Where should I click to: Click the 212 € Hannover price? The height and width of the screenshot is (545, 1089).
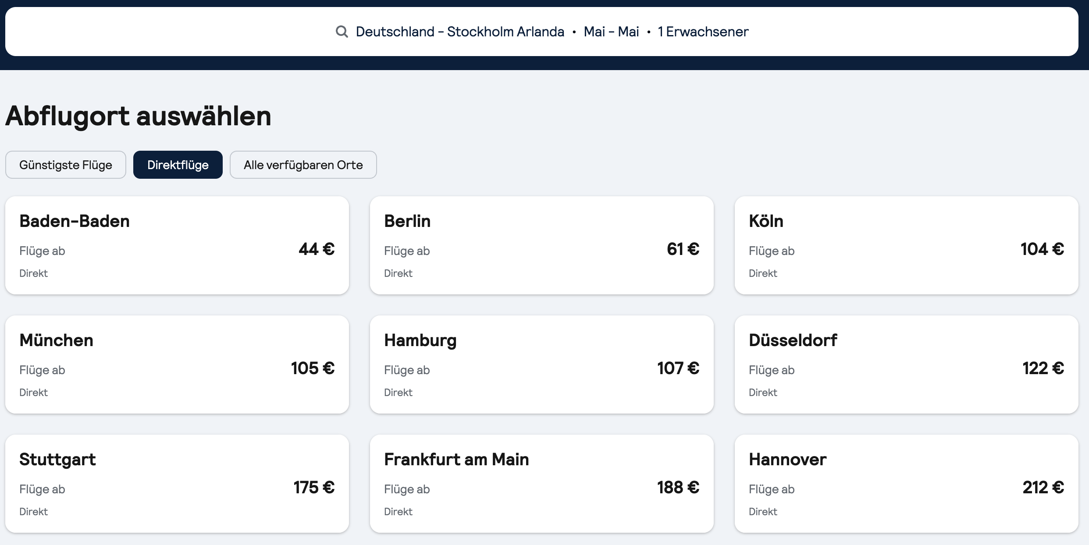pos(1043,487)
